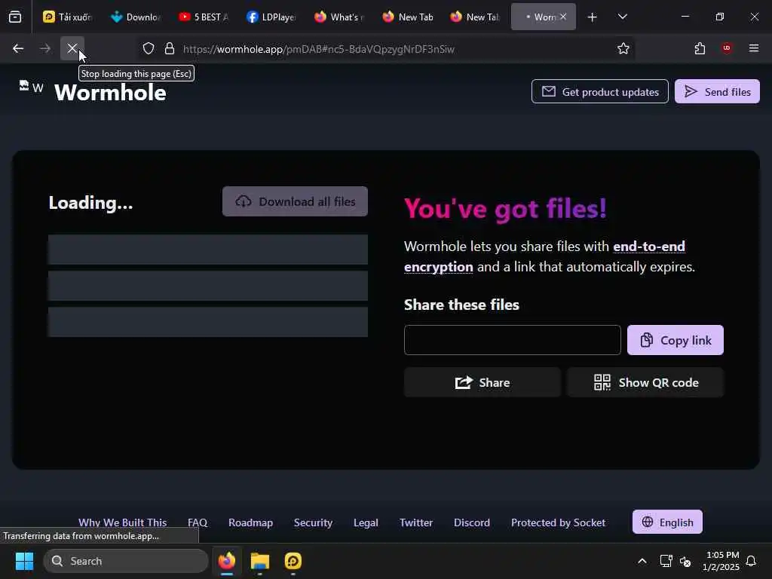Switch to the LDPlayer Facebook tab
Screen dimensions: 772x579
pos(271,17)
